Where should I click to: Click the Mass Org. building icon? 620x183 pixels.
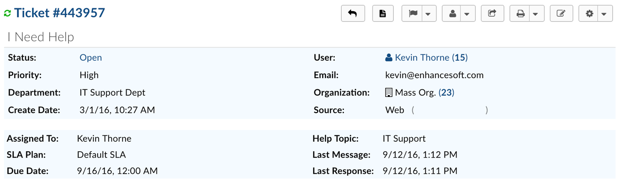coord(389,92)
